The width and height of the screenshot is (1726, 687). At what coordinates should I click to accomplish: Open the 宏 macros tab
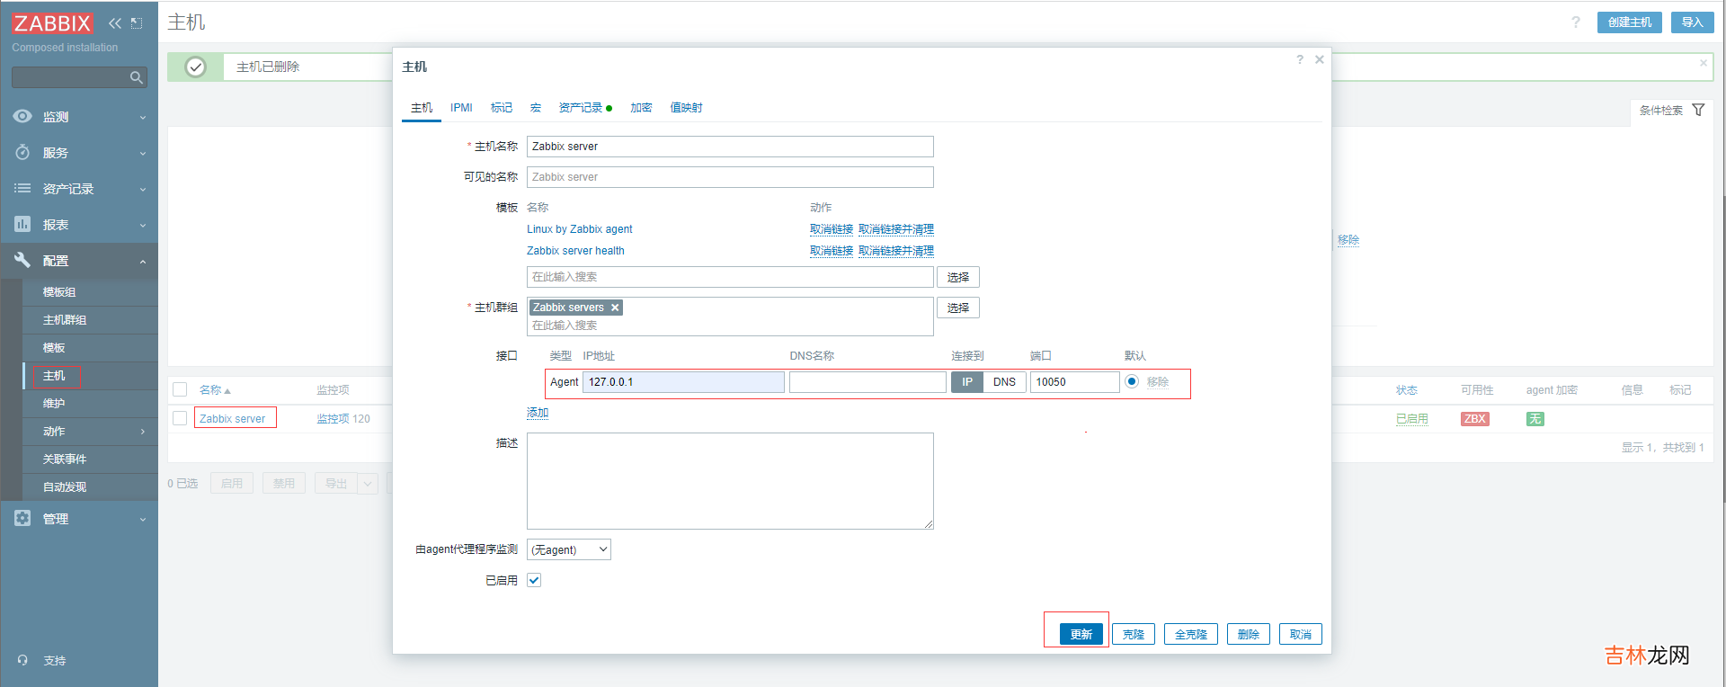[536, 108]
